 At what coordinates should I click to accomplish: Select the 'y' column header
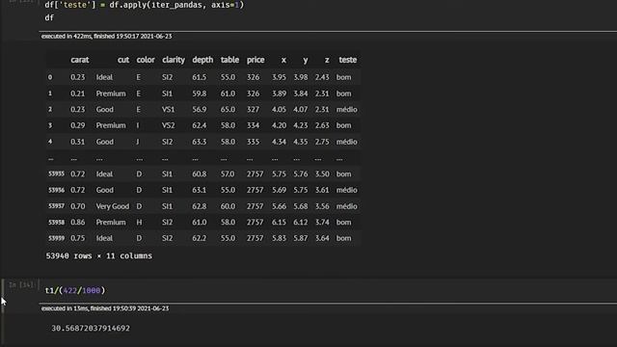point(306,60)
